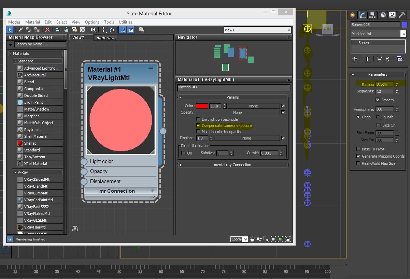Click the None map button beside Opacity
Image resolution: width=410 pixels, height=279 pixels.
(237, 113)
